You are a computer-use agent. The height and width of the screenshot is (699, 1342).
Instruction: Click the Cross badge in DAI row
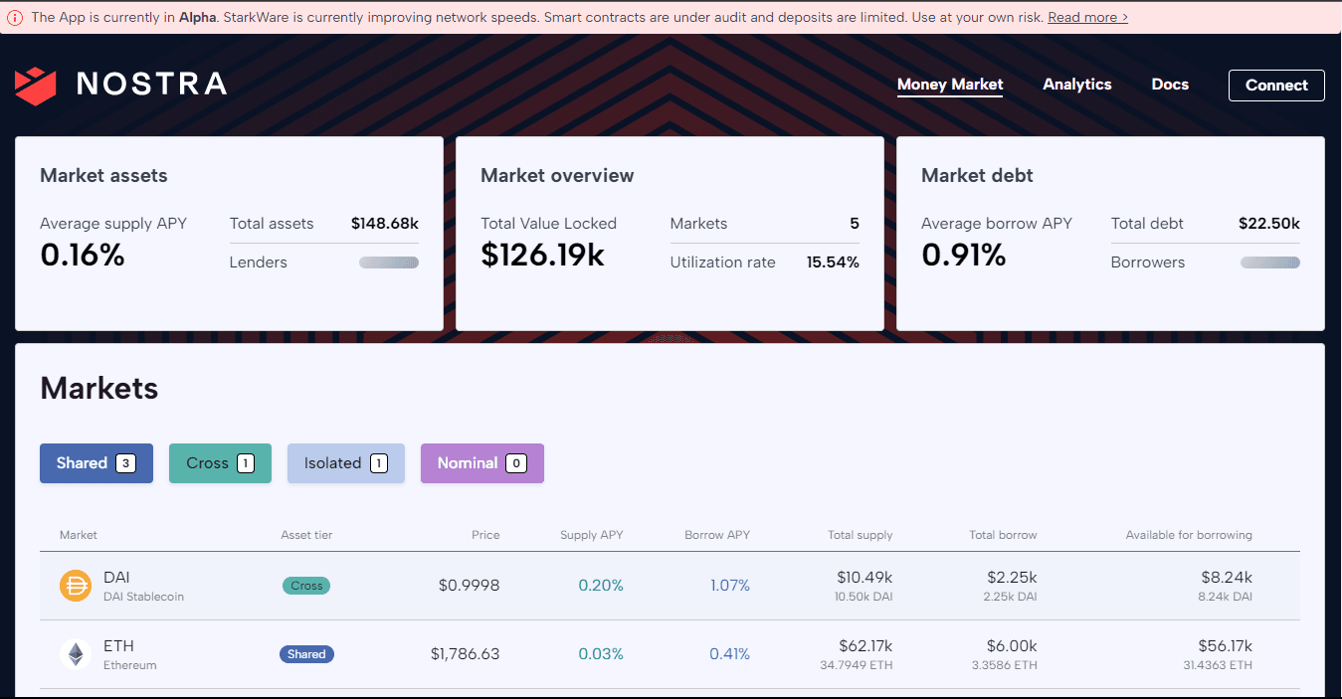coord(306,586)
